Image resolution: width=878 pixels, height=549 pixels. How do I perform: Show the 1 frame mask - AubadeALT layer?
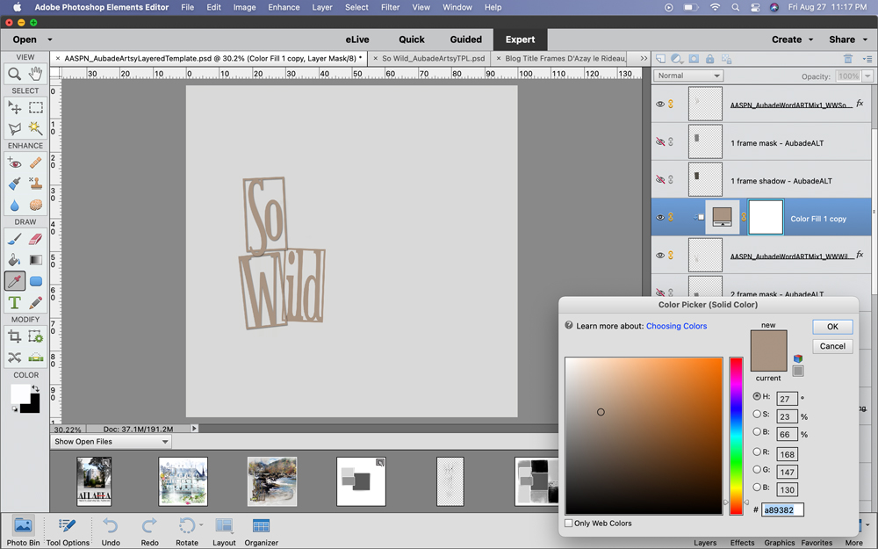click(660, 142)
